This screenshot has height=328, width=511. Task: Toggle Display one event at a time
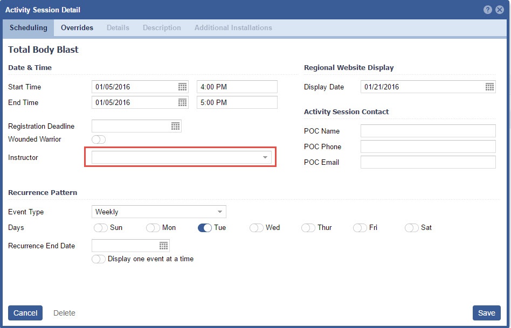[99, 259]
